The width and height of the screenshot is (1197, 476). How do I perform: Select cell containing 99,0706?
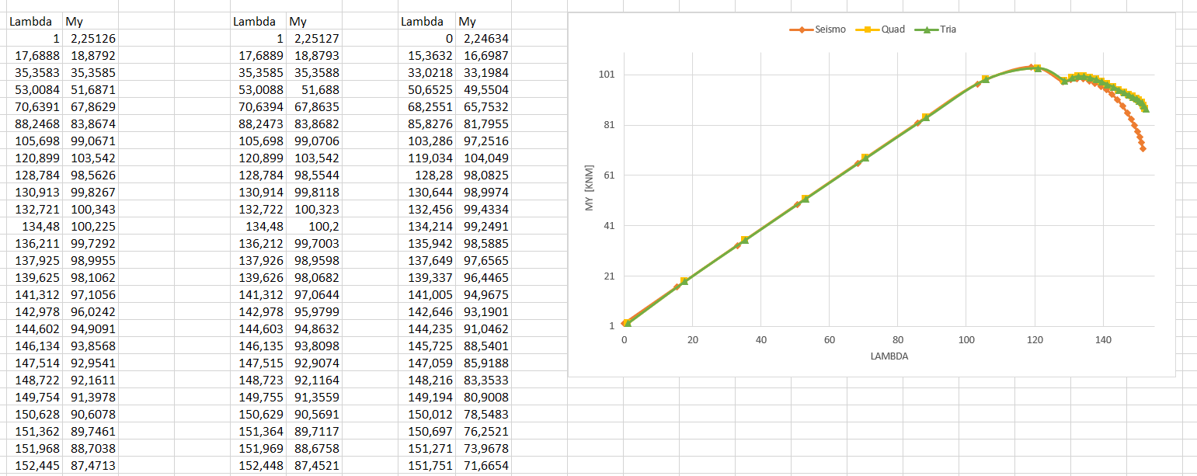point(315,141)
